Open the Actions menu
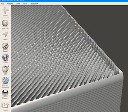The image size is (128, 112). tap(10, 4)
